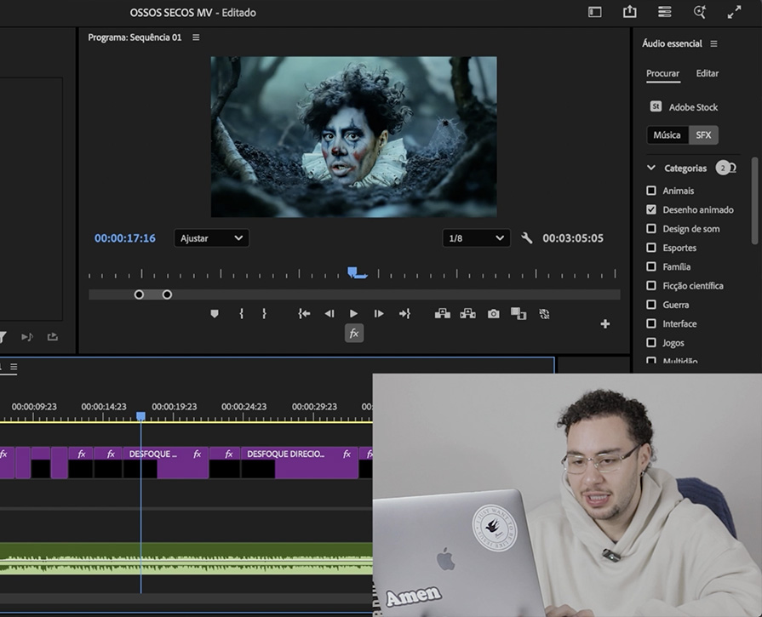The width and height of the screenshot is (762, 617).
Task: Open the workspace layout icon in title bar
Action: pyautogui.click(x=595, y=12)
